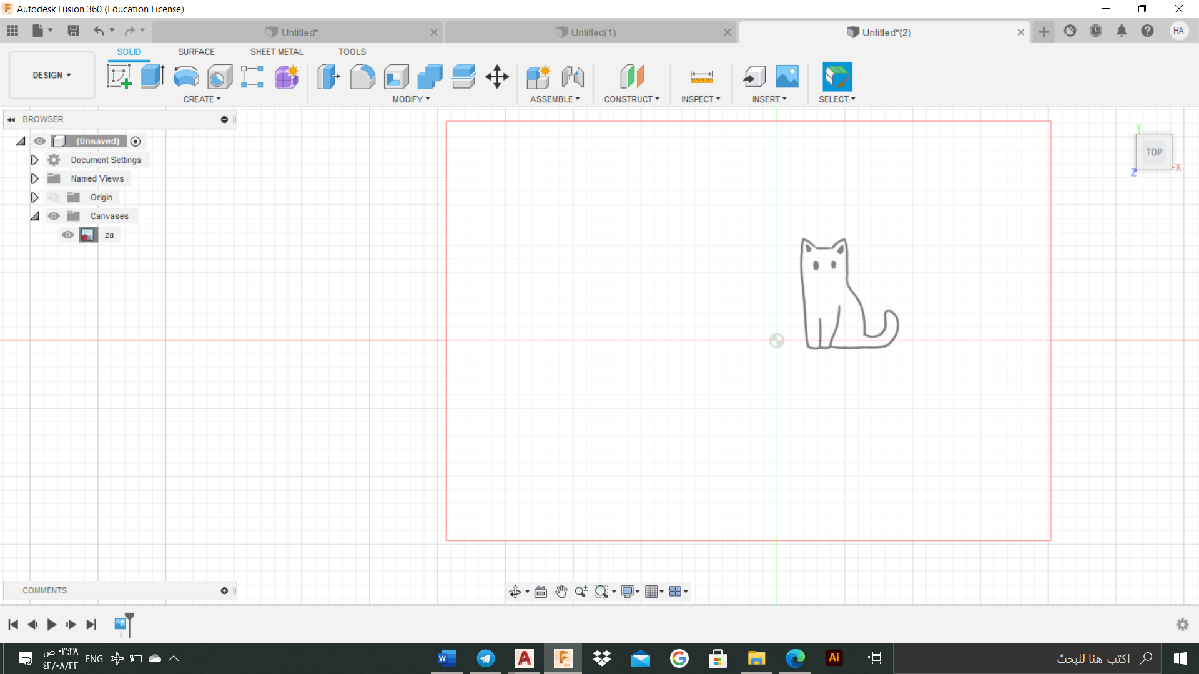Open the INSPECT dropdown menu
This screenshot has width=1199, height=674.
tap(701, 99)
